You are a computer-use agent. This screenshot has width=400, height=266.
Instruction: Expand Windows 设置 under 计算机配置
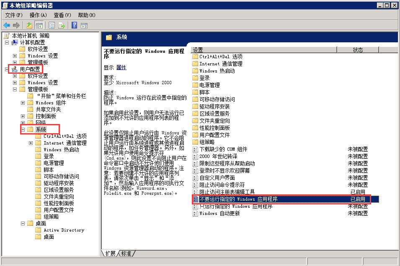coord(15,56)
